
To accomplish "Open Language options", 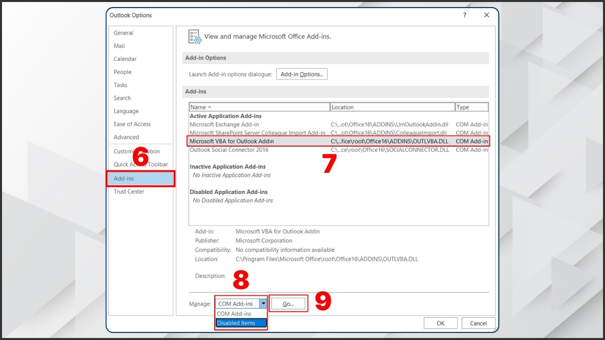I will [126, 111].
